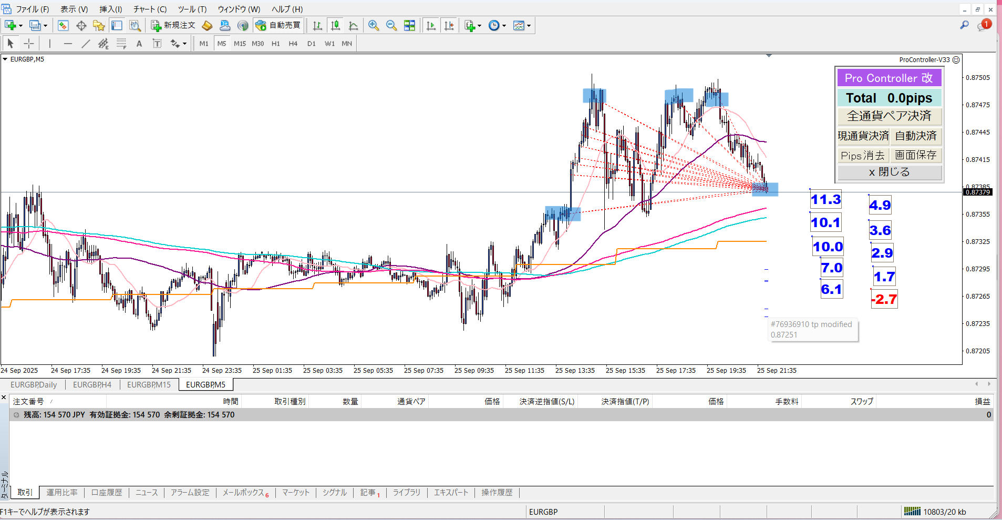The image size is (1002, 520).
Task: Click the zoom in magnifier icon
Action: pos(374,25)
